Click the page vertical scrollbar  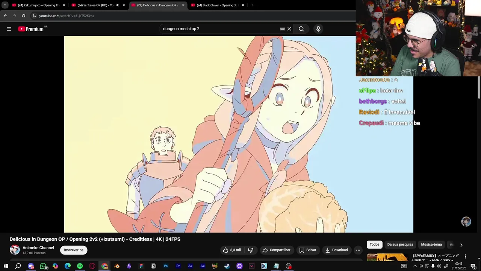479,87
